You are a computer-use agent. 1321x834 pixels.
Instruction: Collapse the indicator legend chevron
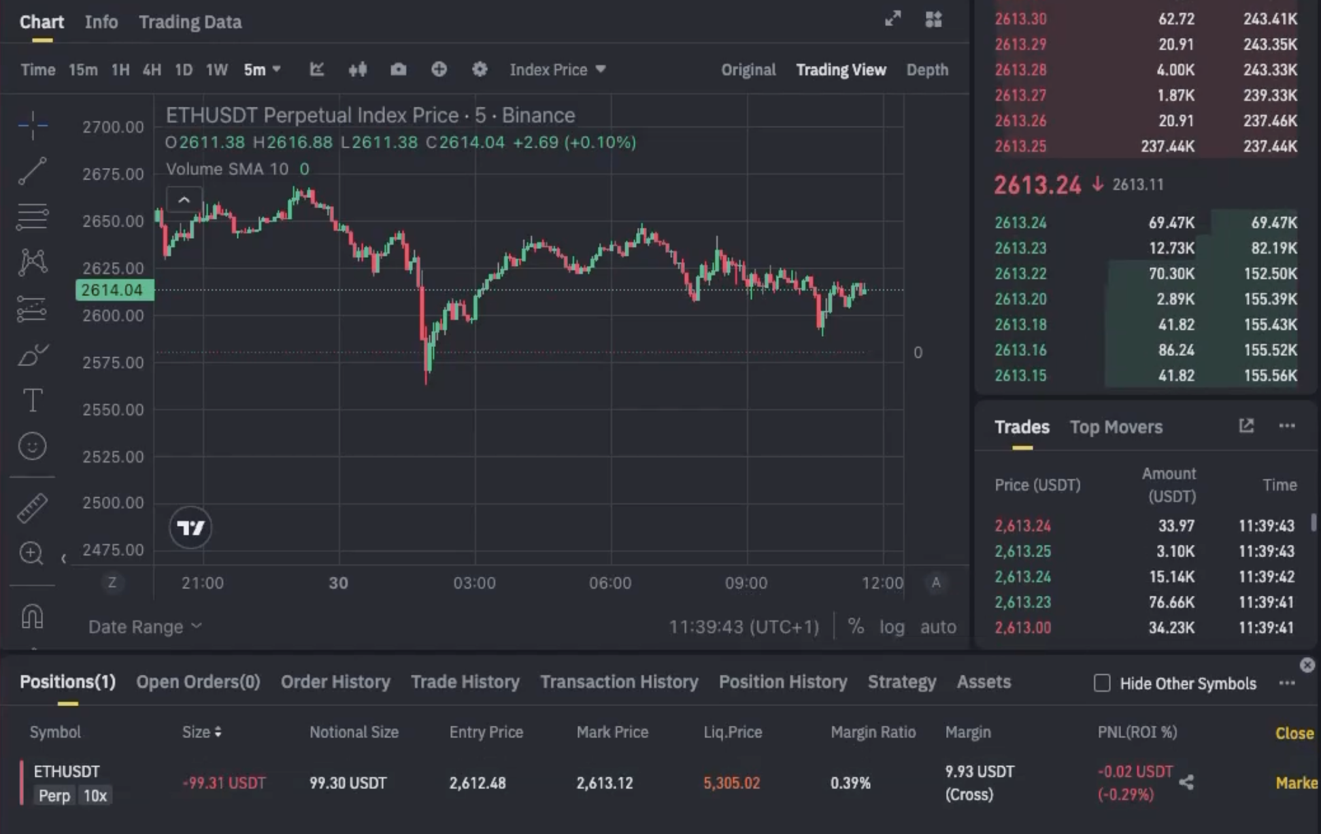(x=184, y=200)
